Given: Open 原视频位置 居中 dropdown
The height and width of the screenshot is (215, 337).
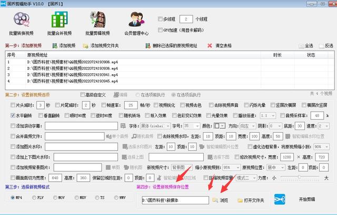Looking at the screenshot, I should (x=276, y=167).
